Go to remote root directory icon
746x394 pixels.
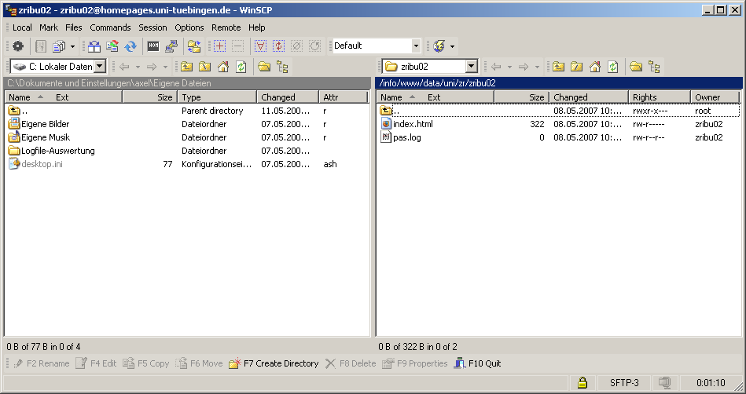tap(576, 67)
